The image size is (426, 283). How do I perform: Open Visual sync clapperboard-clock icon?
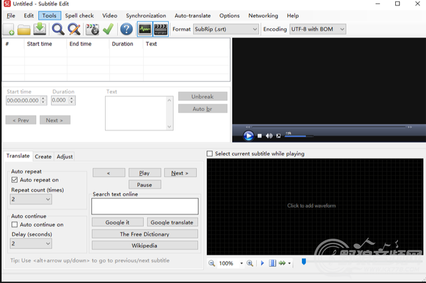click(x=92, y=29)
